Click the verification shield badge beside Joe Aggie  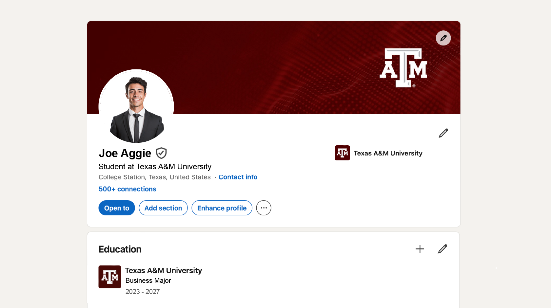(161, 153)
